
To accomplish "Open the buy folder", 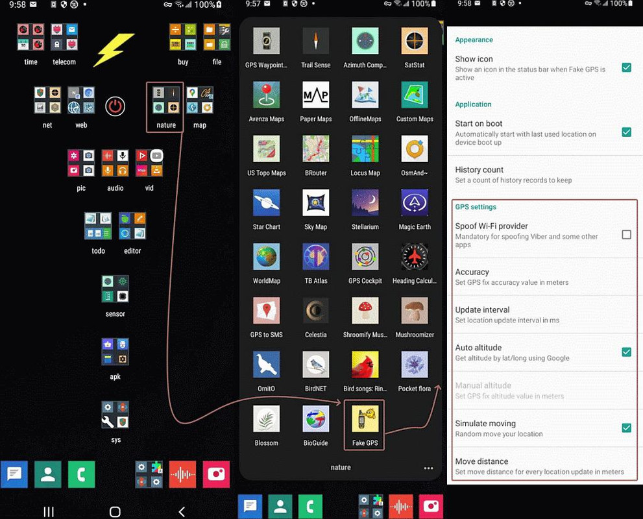I will (183, 37).
